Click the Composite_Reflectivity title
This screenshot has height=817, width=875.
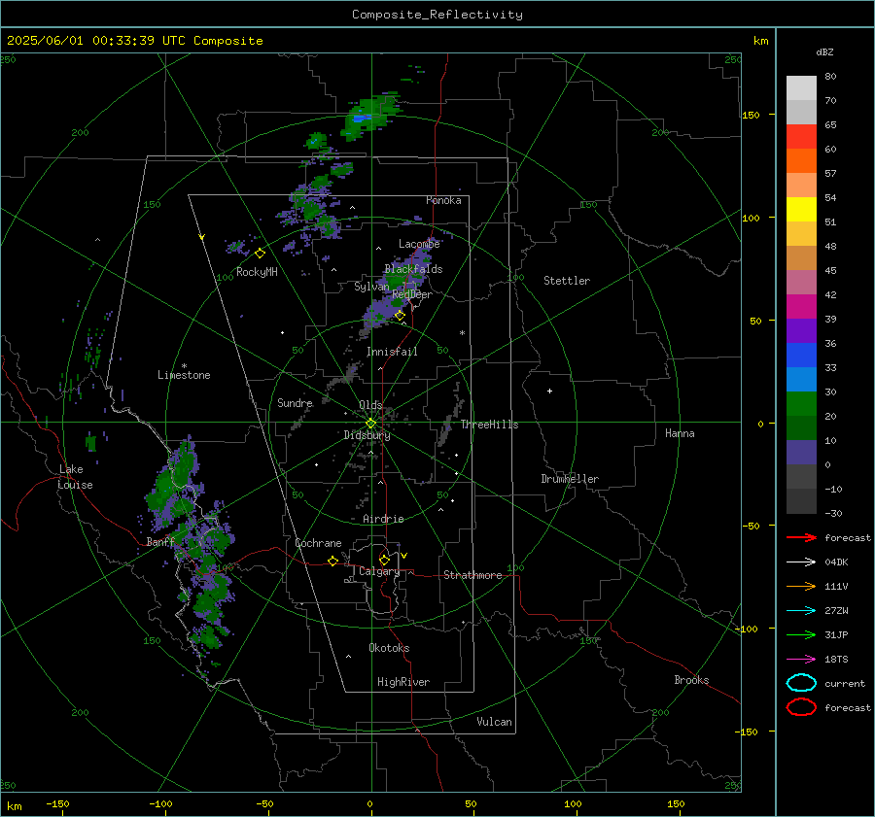pos(437,15)
